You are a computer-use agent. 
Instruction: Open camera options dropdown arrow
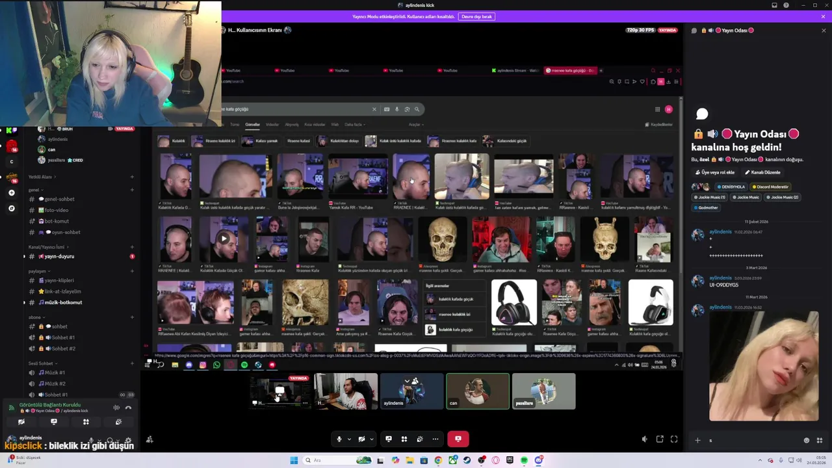(x=372, y=439)
